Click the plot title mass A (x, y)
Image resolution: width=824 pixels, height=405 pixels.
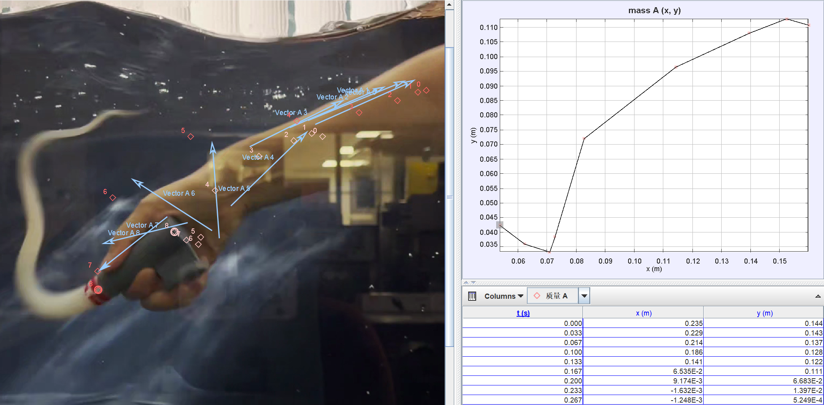[654, 10]
